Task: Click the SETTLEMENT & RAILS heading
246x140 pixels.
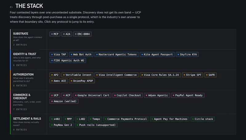Action: click(27, 119)
